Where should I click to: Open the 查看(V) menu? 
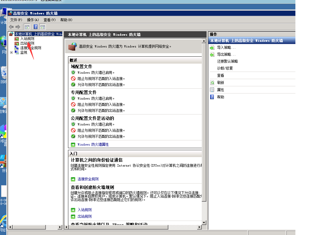coord(50,20)
